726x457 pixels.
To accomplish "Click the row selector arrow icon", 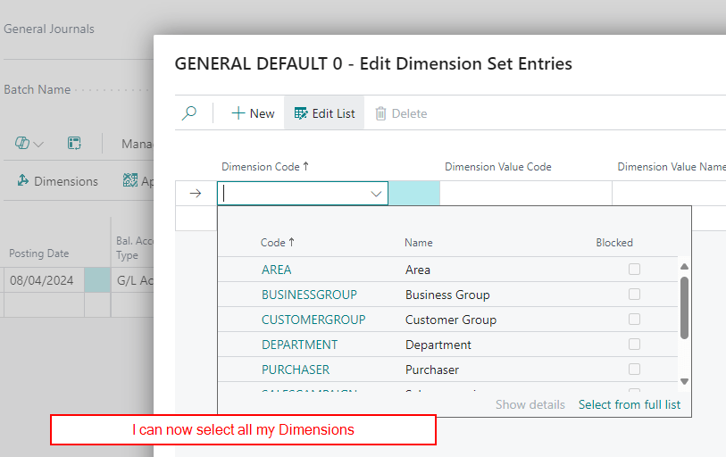I will click(196, 194).
